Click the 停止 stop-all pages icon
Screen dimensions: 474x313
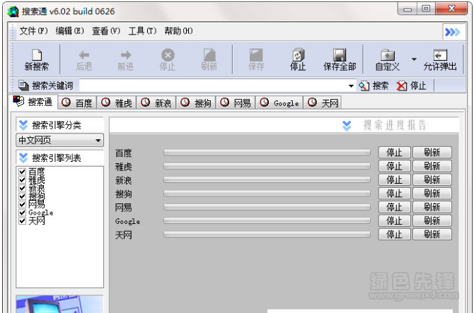pos(298,55)
